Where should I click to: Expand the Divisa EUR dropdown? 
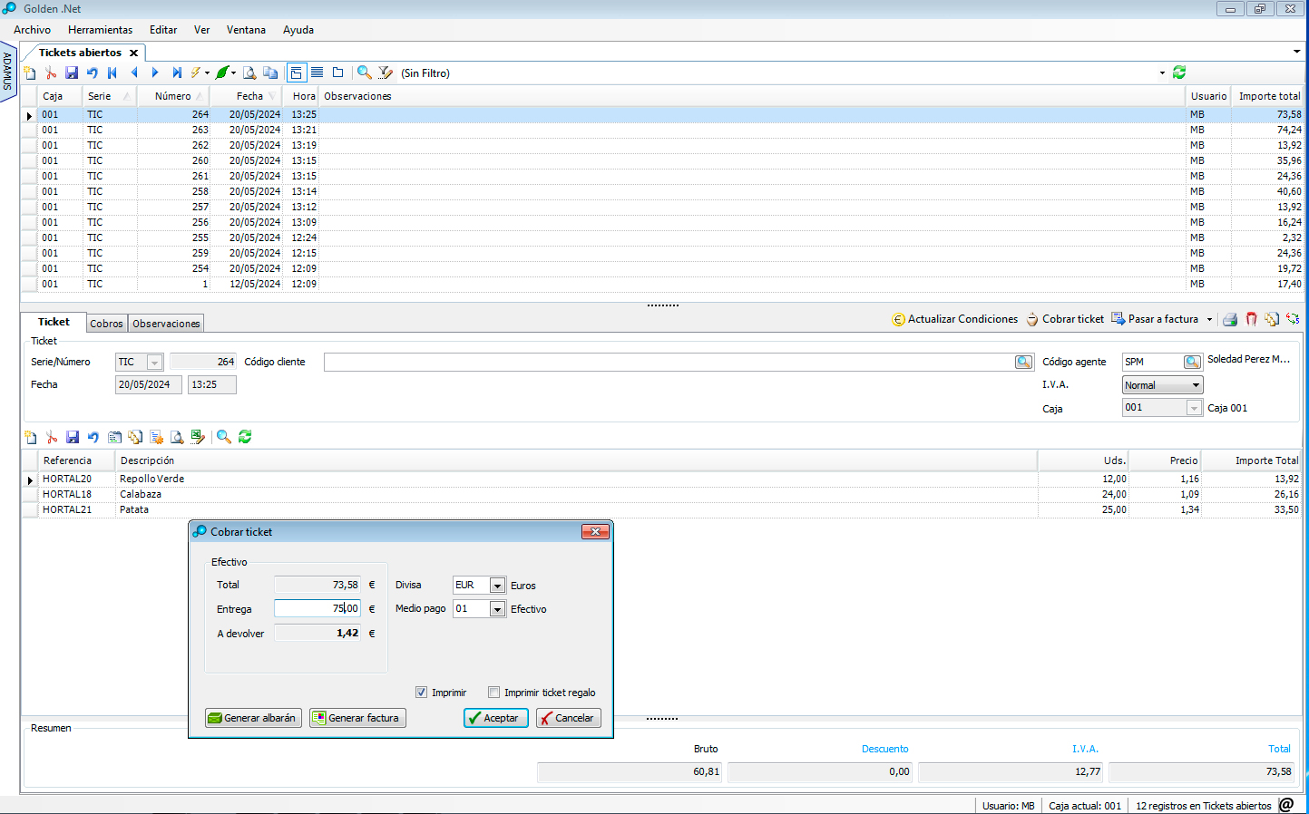497,586
